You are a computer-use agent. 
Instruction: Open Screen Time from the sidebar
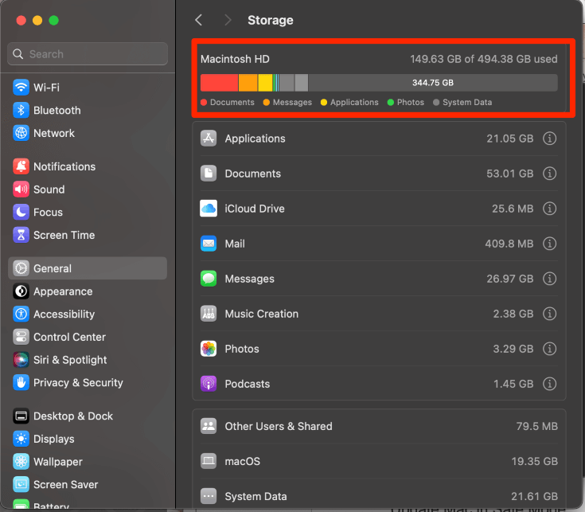point(64,235)
